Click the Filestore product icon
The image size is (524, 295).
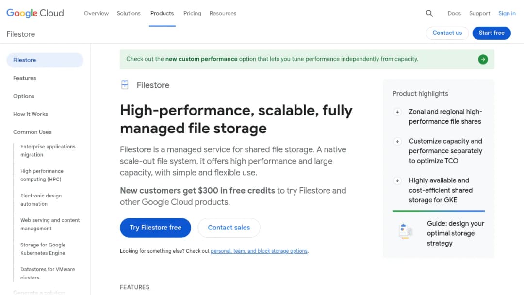click(125, 85)
